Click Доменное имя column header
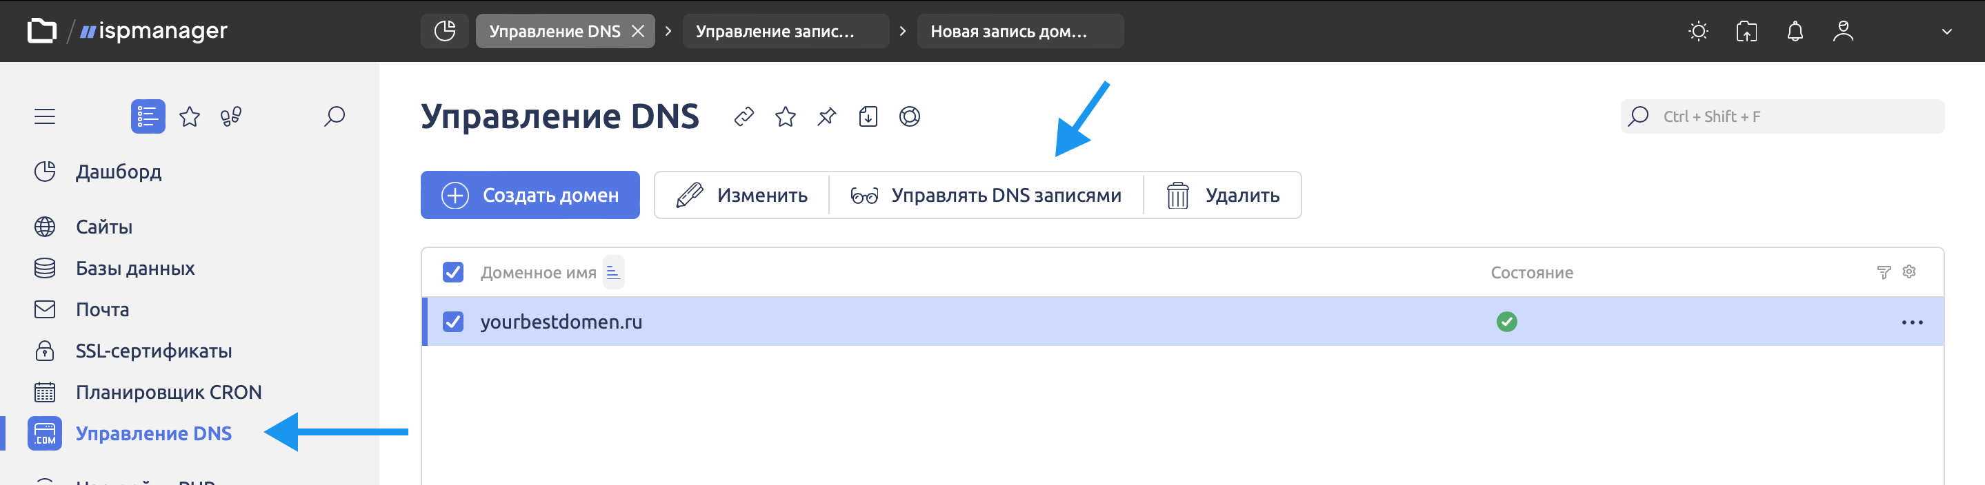The height and width of the screenshot is (485, 1985). [538, 273]
